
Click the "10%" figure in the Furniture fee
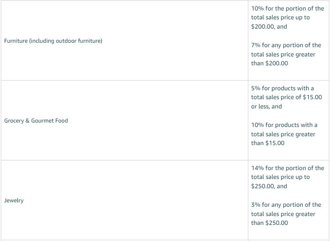tap(258, 8)
